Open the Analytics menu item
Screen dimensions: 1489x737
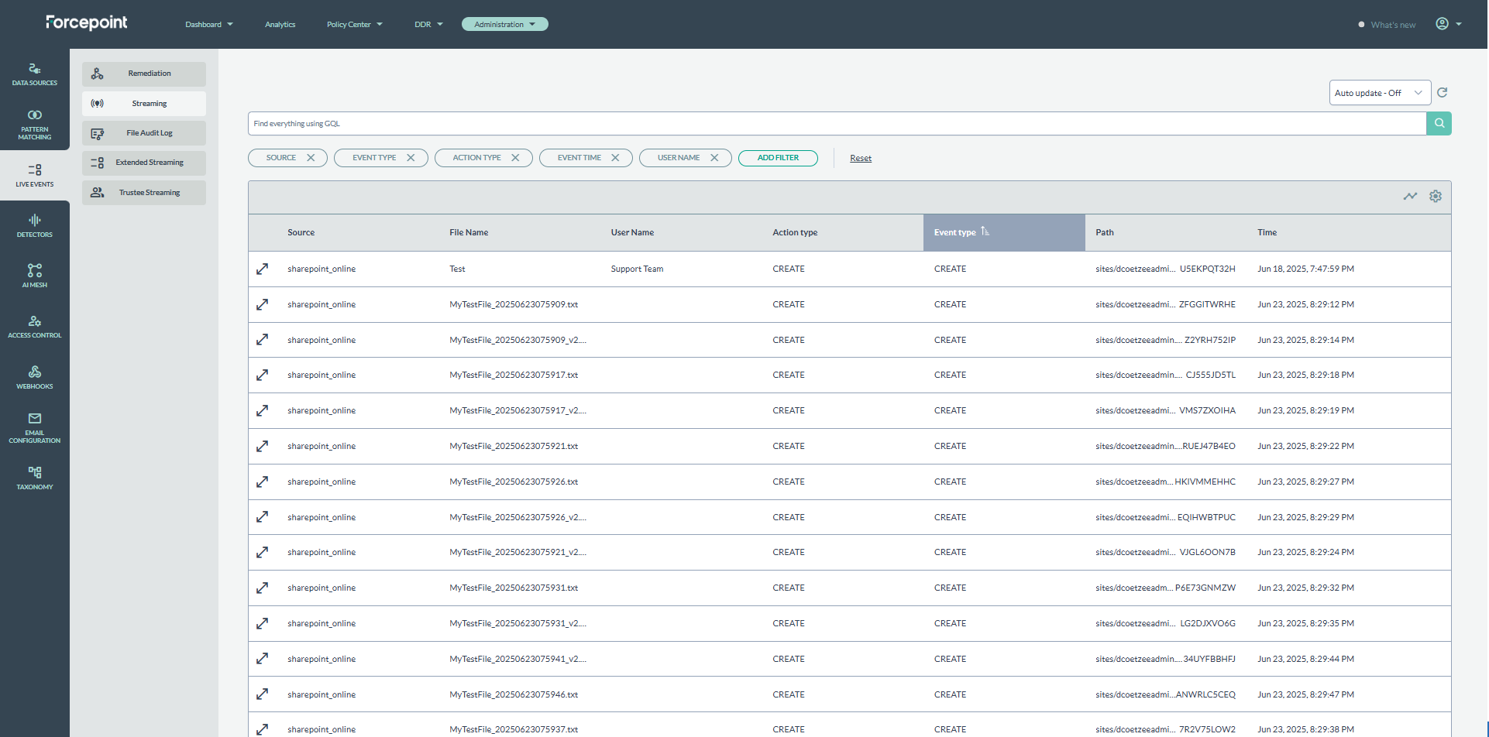(280, 25)
